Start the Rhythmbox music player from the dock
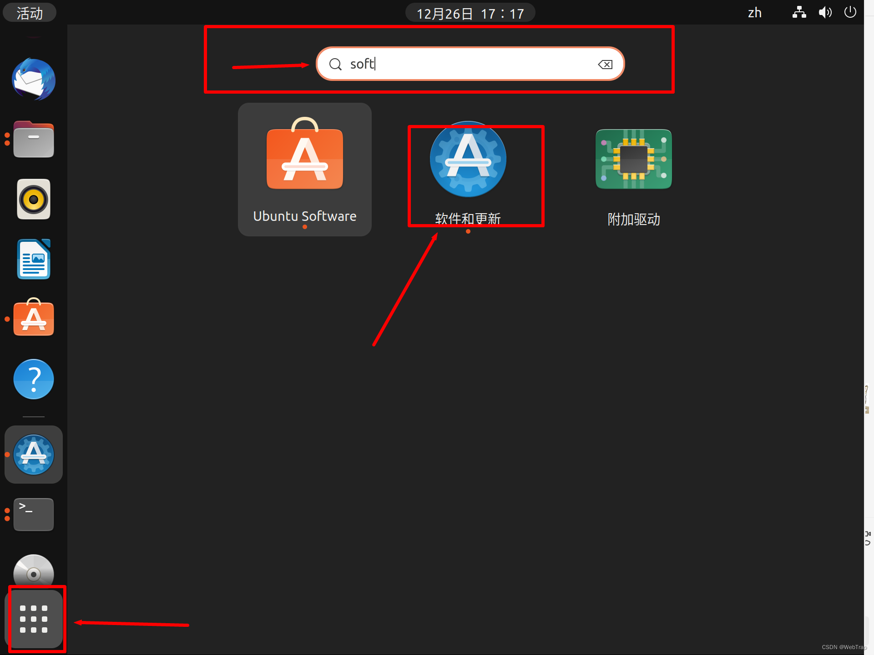This screenshot has width=874, height=655. [x=33, y=199]
